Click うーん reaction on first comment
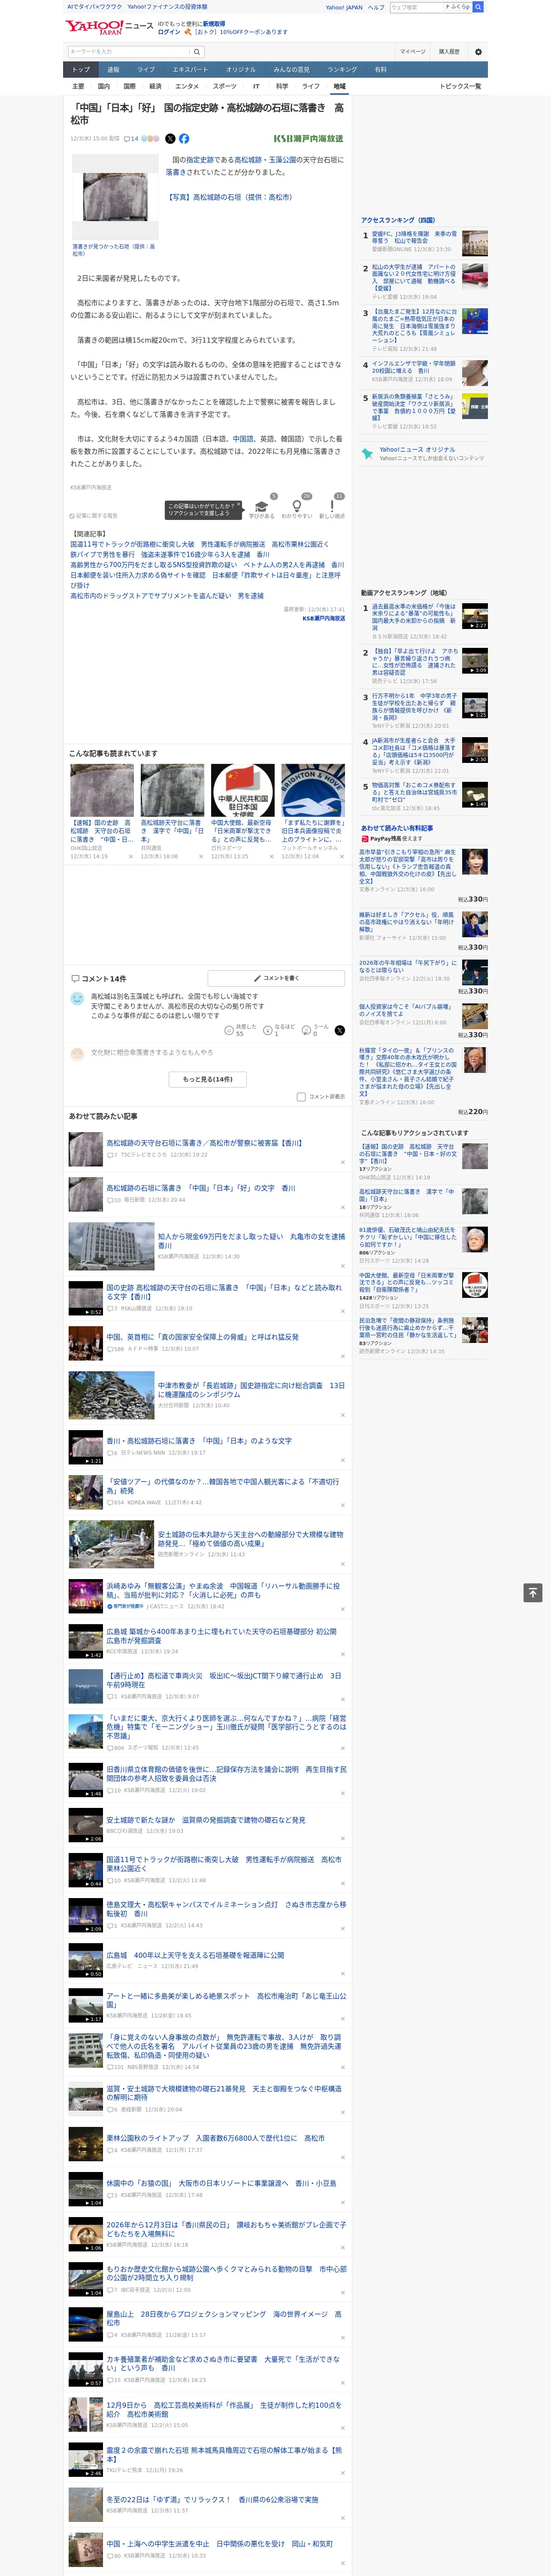551x2576 pixels. 316,1030
